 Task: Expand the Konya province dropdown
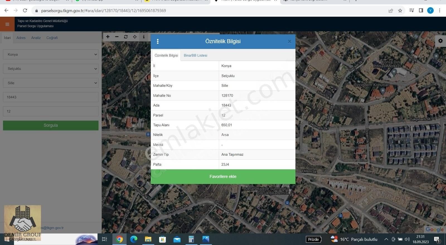pos(51,55)
